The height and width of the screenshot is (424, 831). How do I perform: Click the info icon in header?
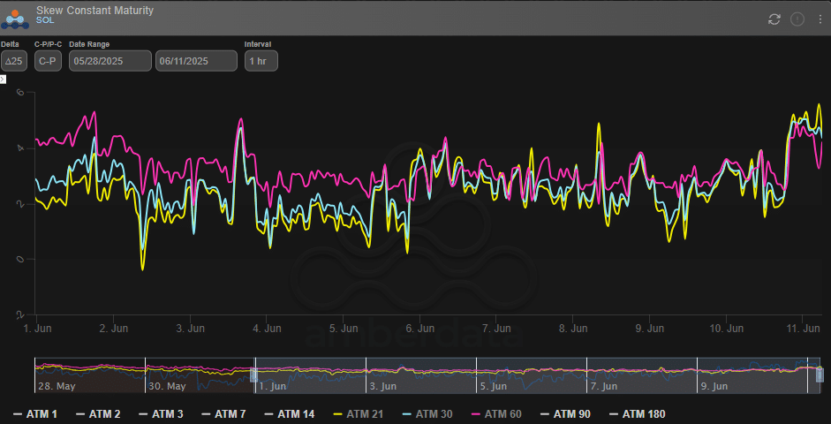797,19
